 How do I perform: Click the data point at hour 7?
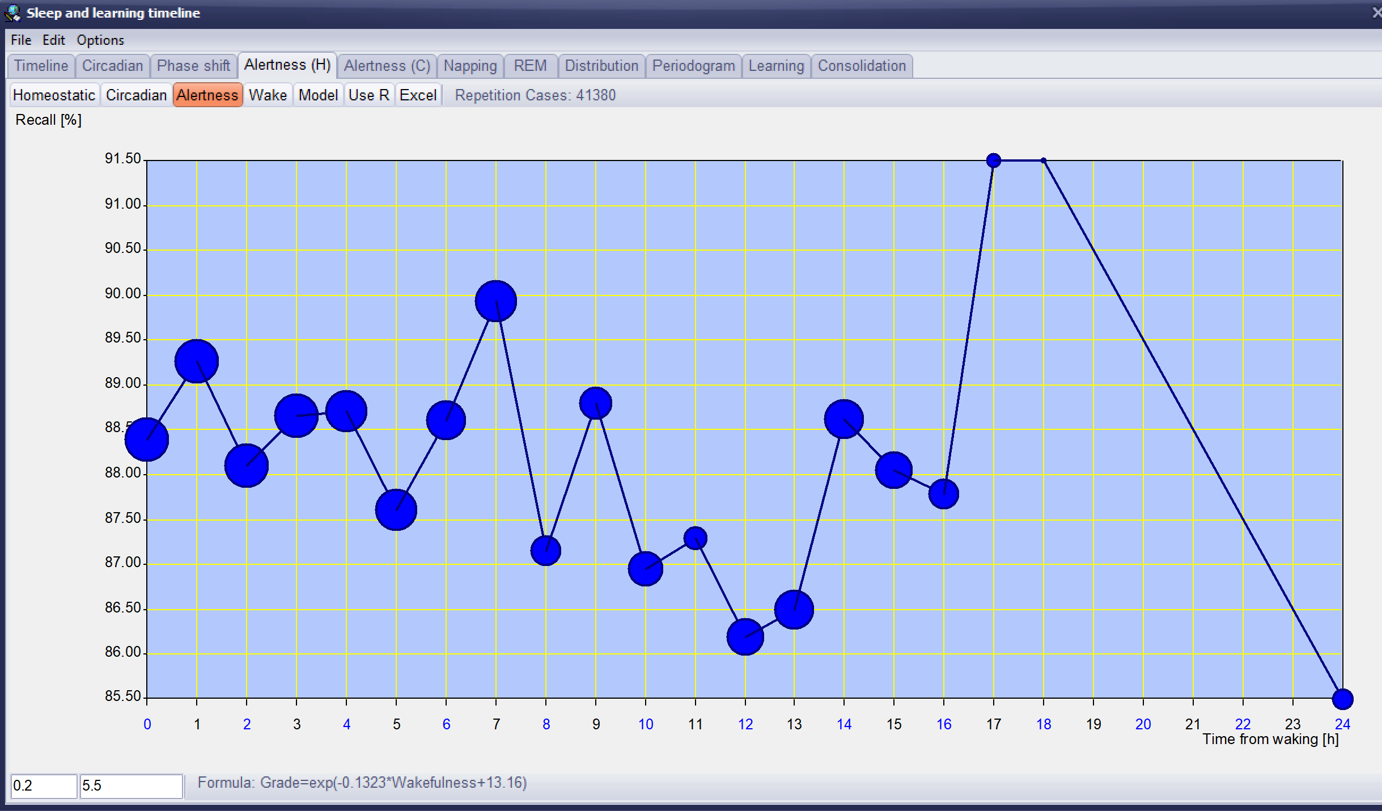pyautogui.click(x=496, y=301)
